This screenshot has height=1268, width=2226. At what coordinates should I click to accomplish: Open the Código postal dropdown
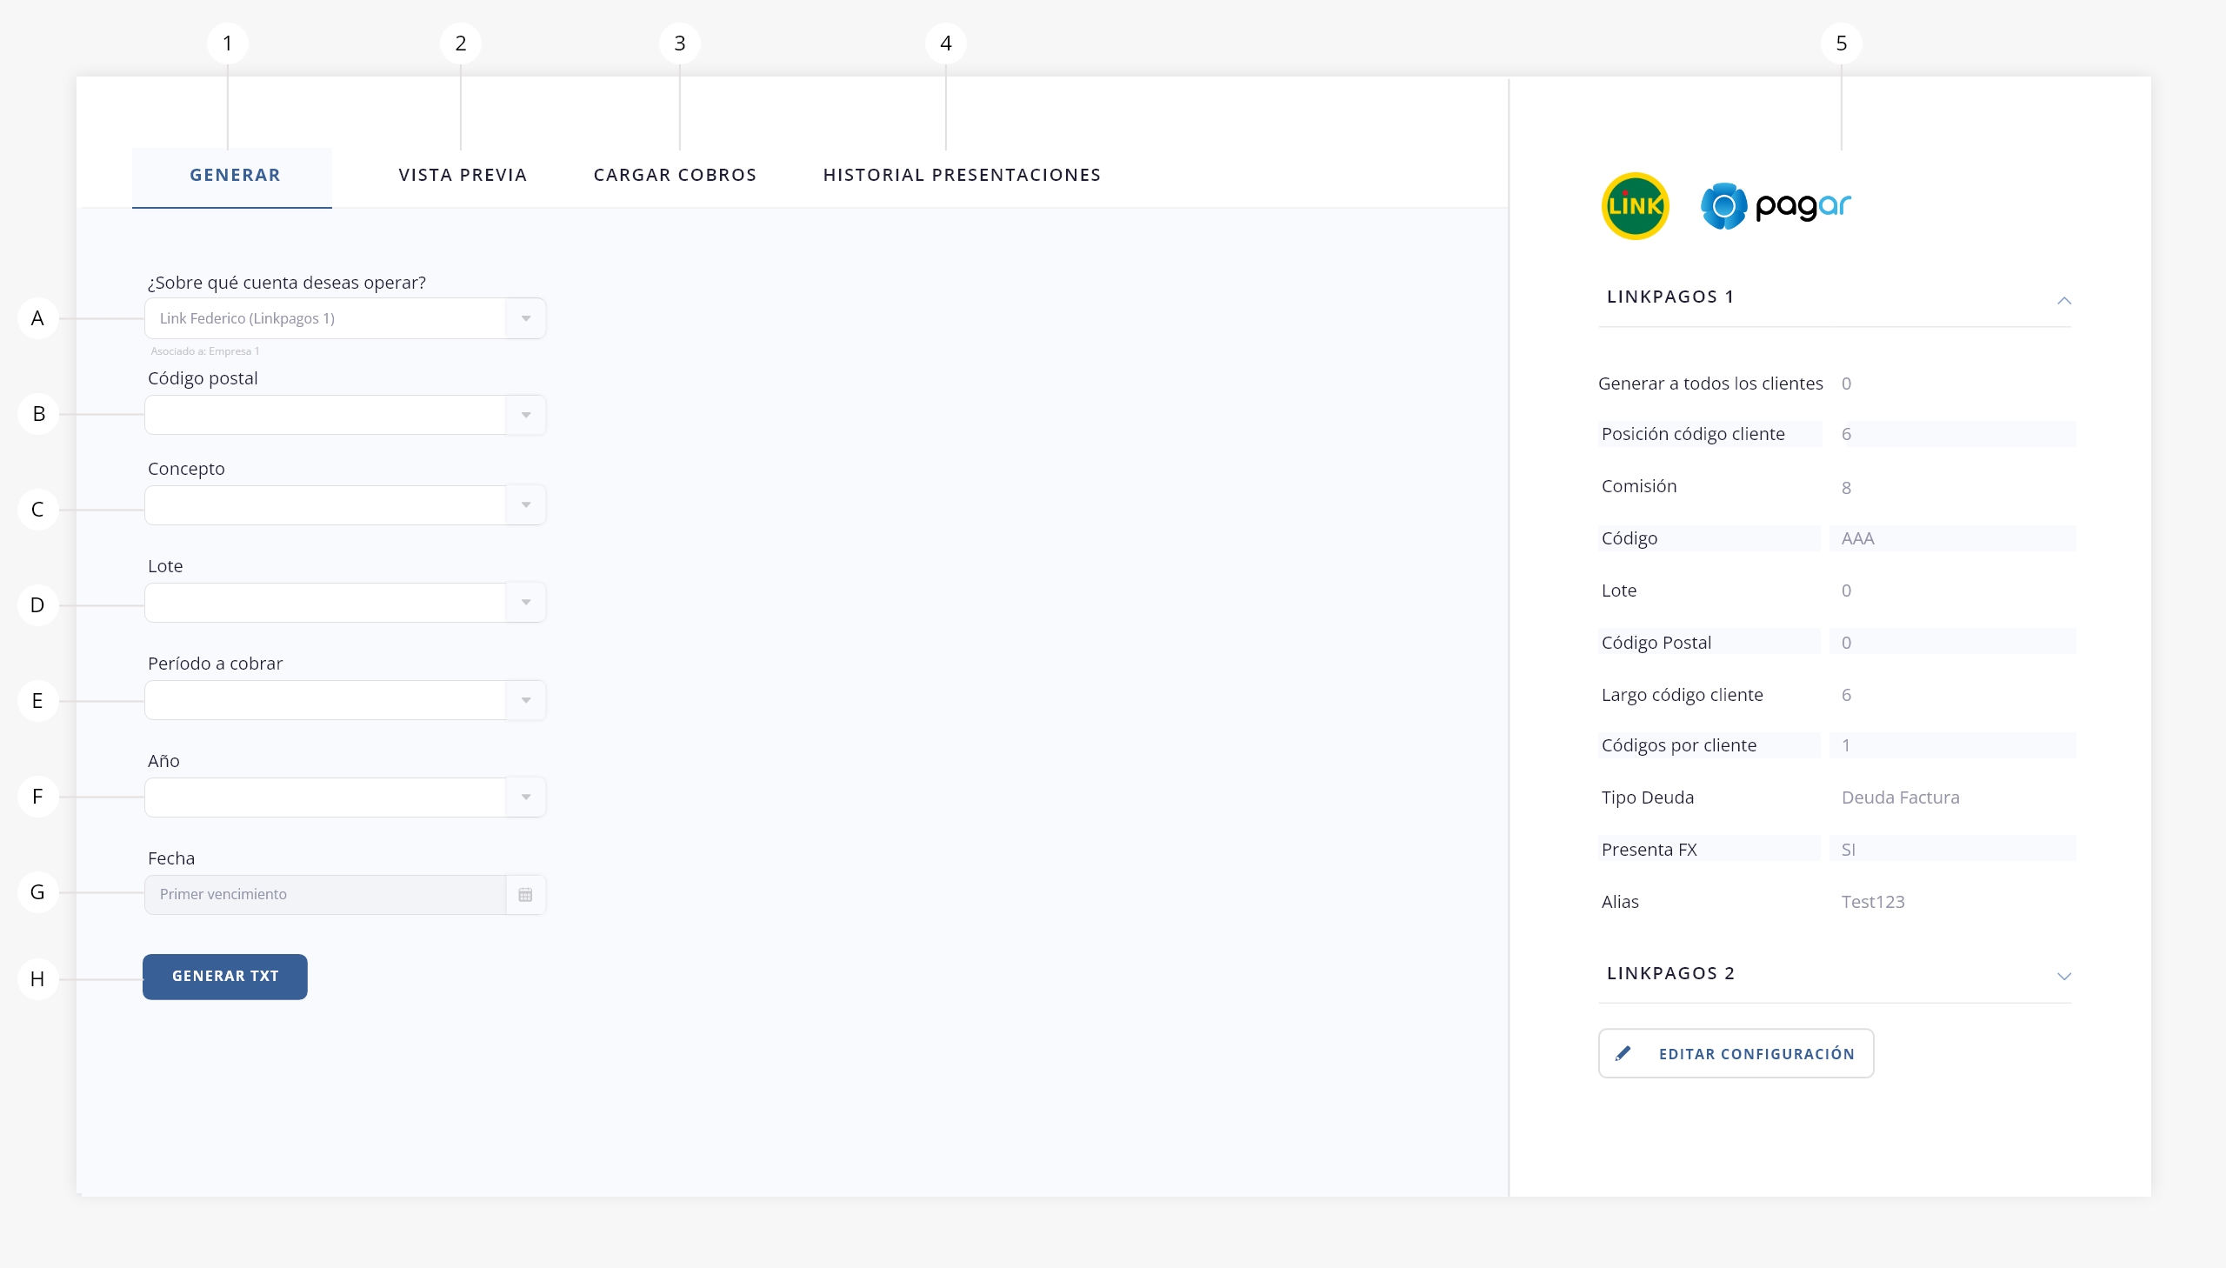point(525,416)
